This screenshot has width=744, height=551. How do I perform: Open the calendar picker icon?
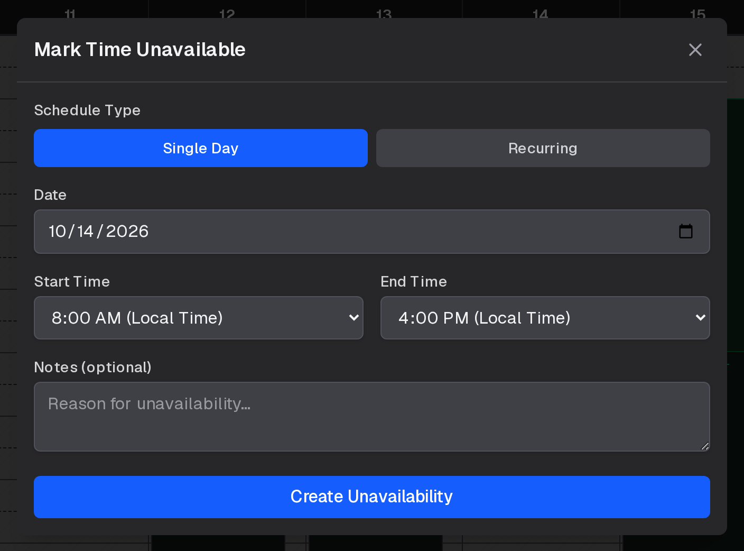coord(686,232)
